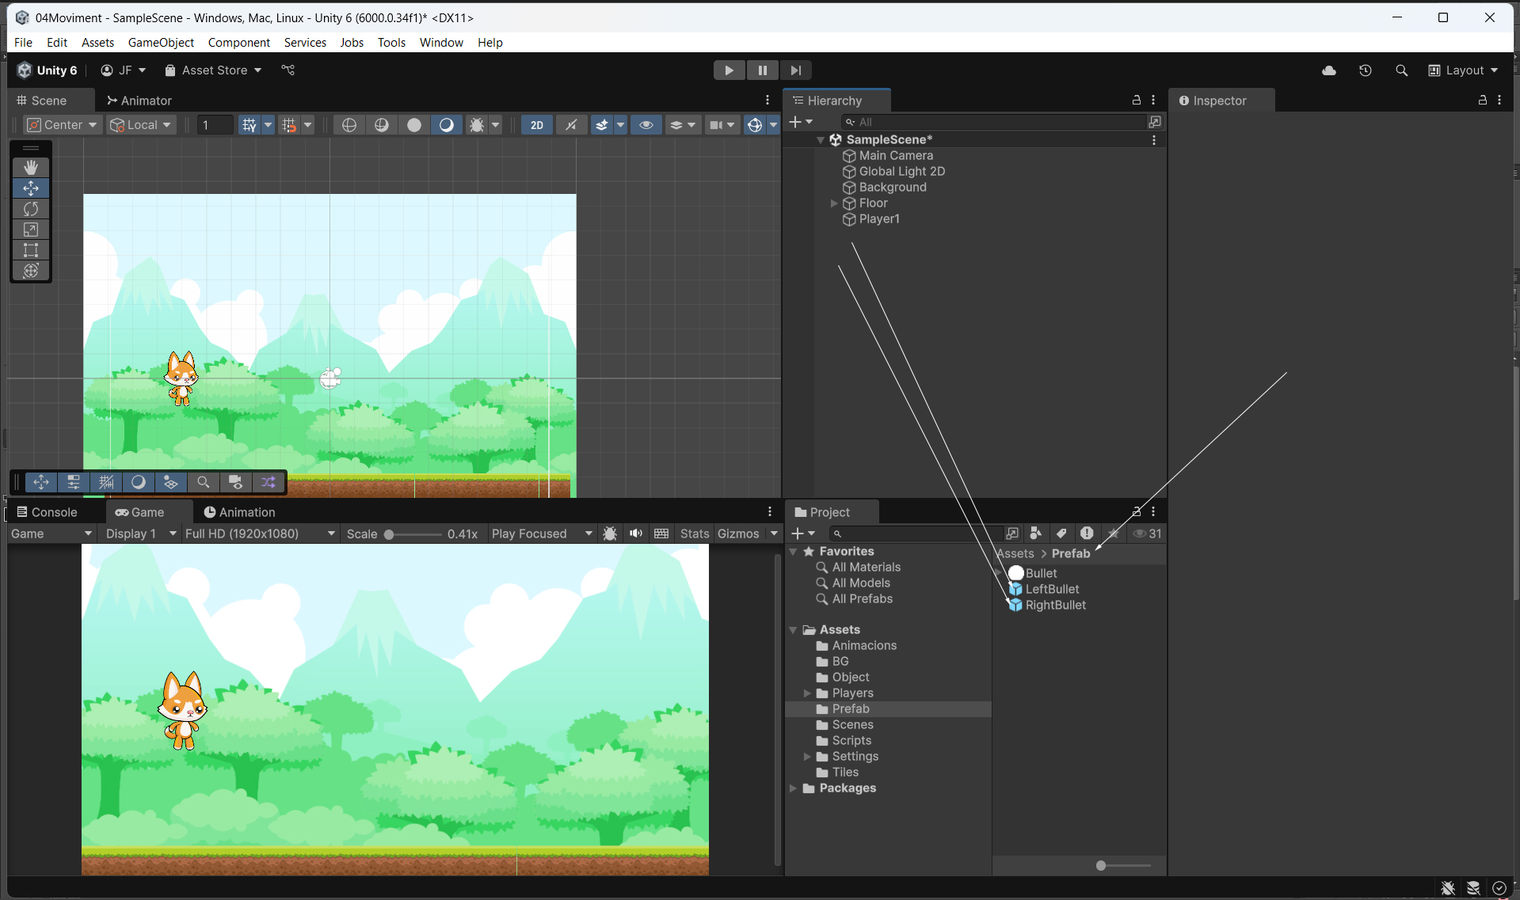
Task: Select the Rect transform tool
Action: (31, 250)
